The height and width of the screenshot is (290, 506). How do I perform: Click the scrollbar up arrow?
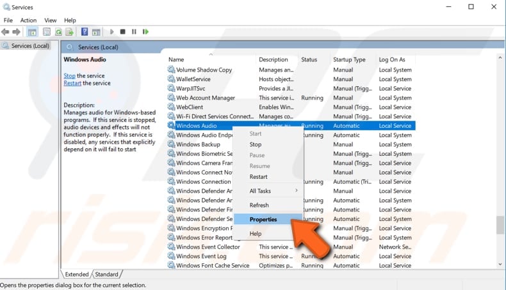(x=500, y=57)
